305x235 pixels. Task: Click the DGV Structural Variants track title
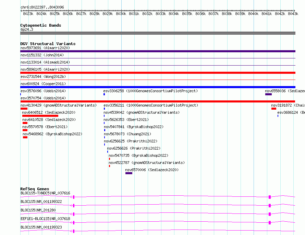pyautogui.click(x=48, y=44)
